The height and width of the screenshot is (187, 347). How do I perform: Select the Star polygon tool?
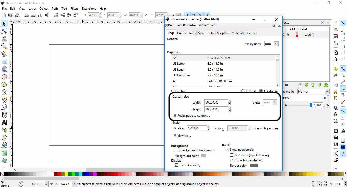[x=4, y=84]
